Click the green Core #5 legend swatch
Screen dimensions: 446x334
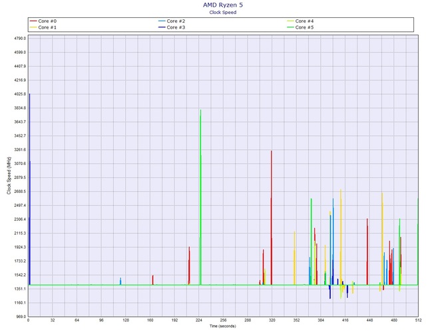(290, 27)
